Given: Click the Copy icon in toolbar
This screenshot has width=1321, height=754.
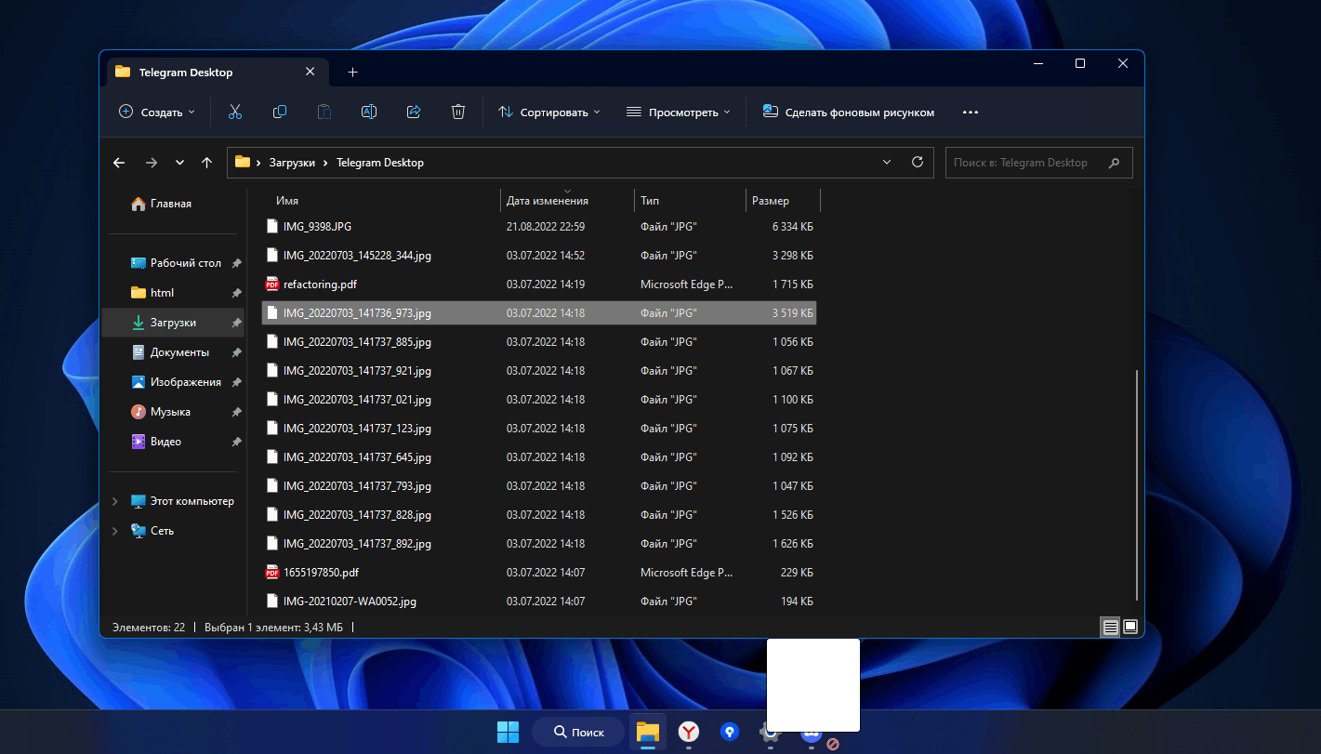Looking at the screenshot, I should click(280, 112).
